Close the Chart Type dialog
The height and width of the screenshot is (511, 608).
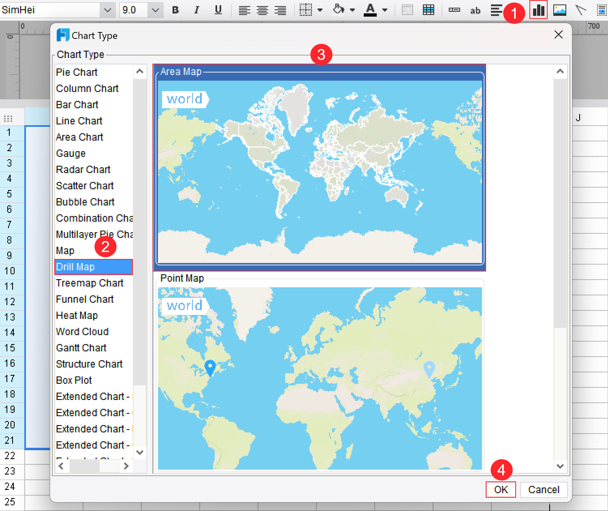click(559, 35)
